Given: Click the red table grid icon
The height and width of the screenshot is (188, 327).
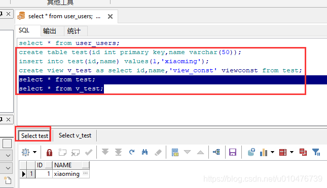Looking at the screenshot, I should [x=283, y=153].
